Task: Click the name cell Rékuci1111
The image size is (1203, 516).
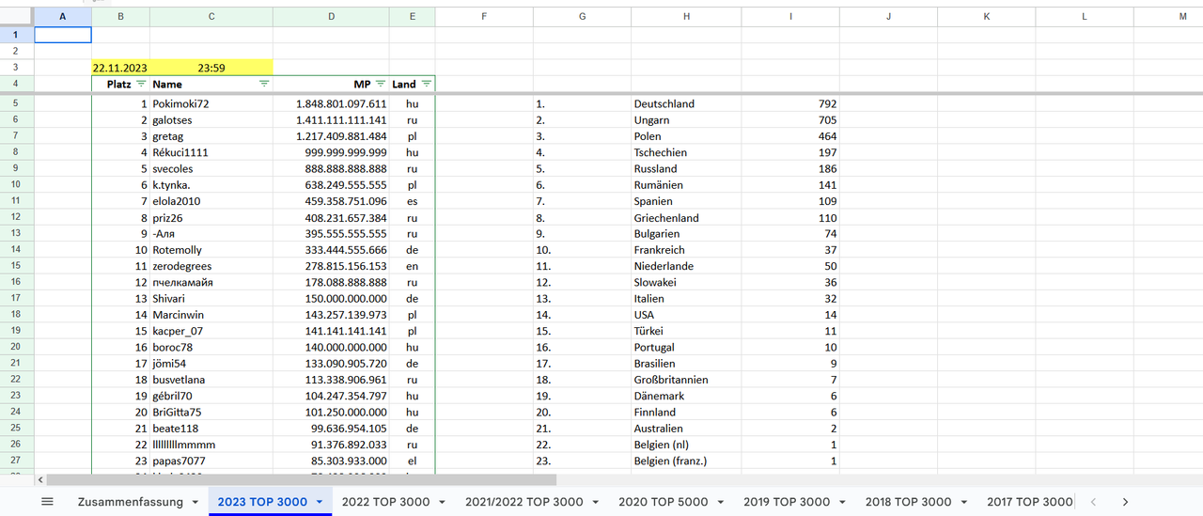Action: point(211,152)
